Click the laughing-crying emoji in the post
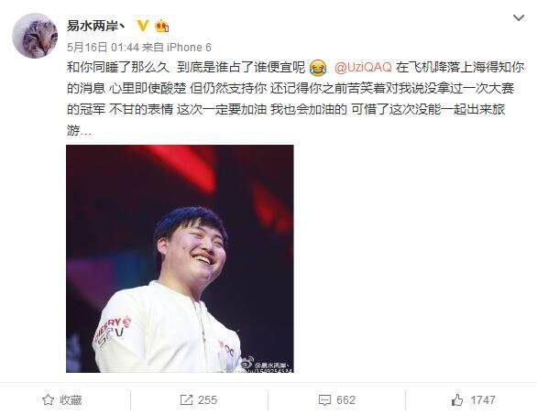 click(318, 68)
